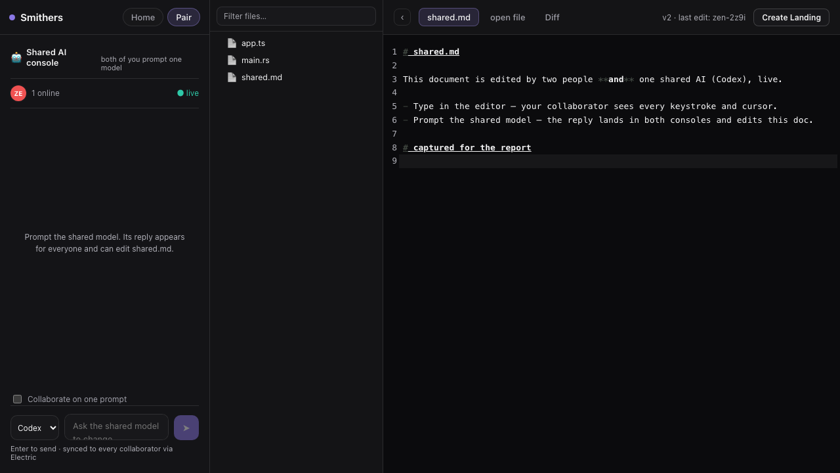The height and width of the screenshot is (473, 840).
Task: Focus the Ask the shared model prompt box
Action: point(116,427)
